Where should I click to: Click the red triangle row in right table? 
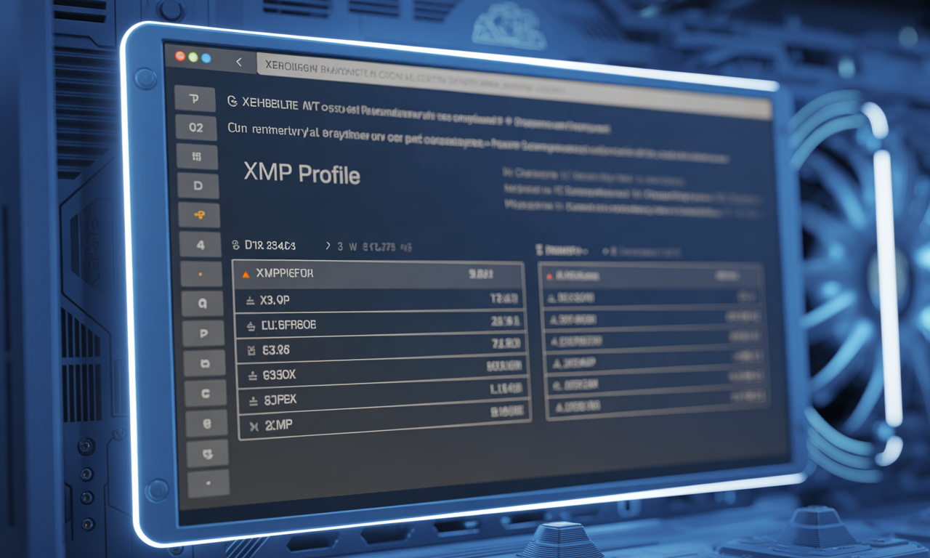[x=651, y=277]
